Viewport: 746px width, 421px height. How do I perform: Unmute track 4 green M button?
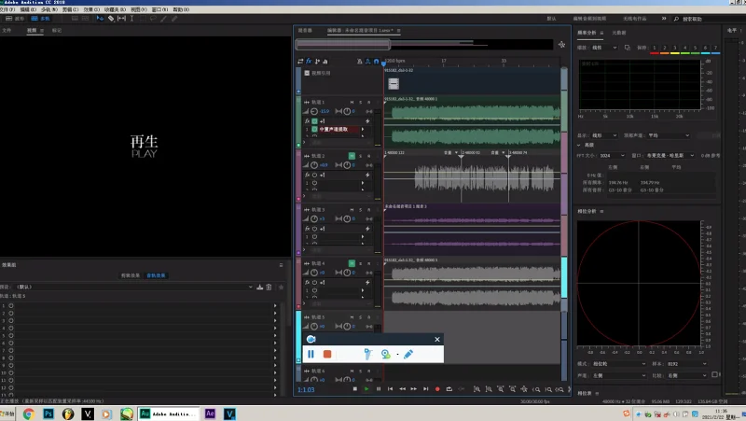[x=352, y=263]
